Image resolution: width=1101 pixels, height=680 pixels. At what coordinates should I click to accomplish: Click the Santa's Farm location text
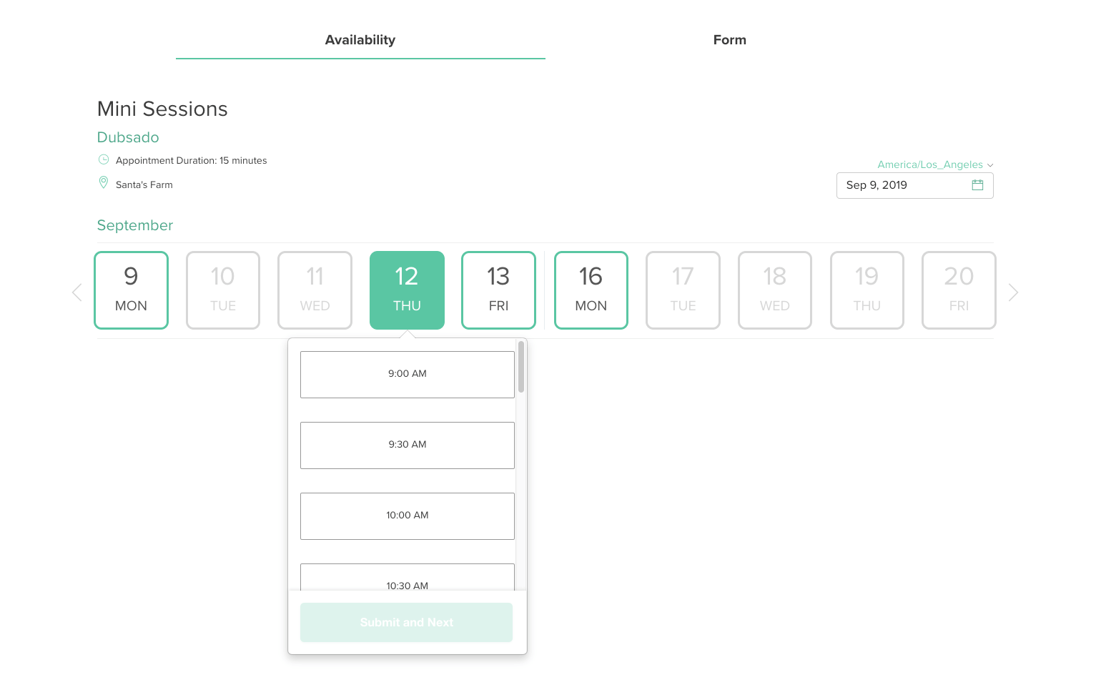[144, 184]
